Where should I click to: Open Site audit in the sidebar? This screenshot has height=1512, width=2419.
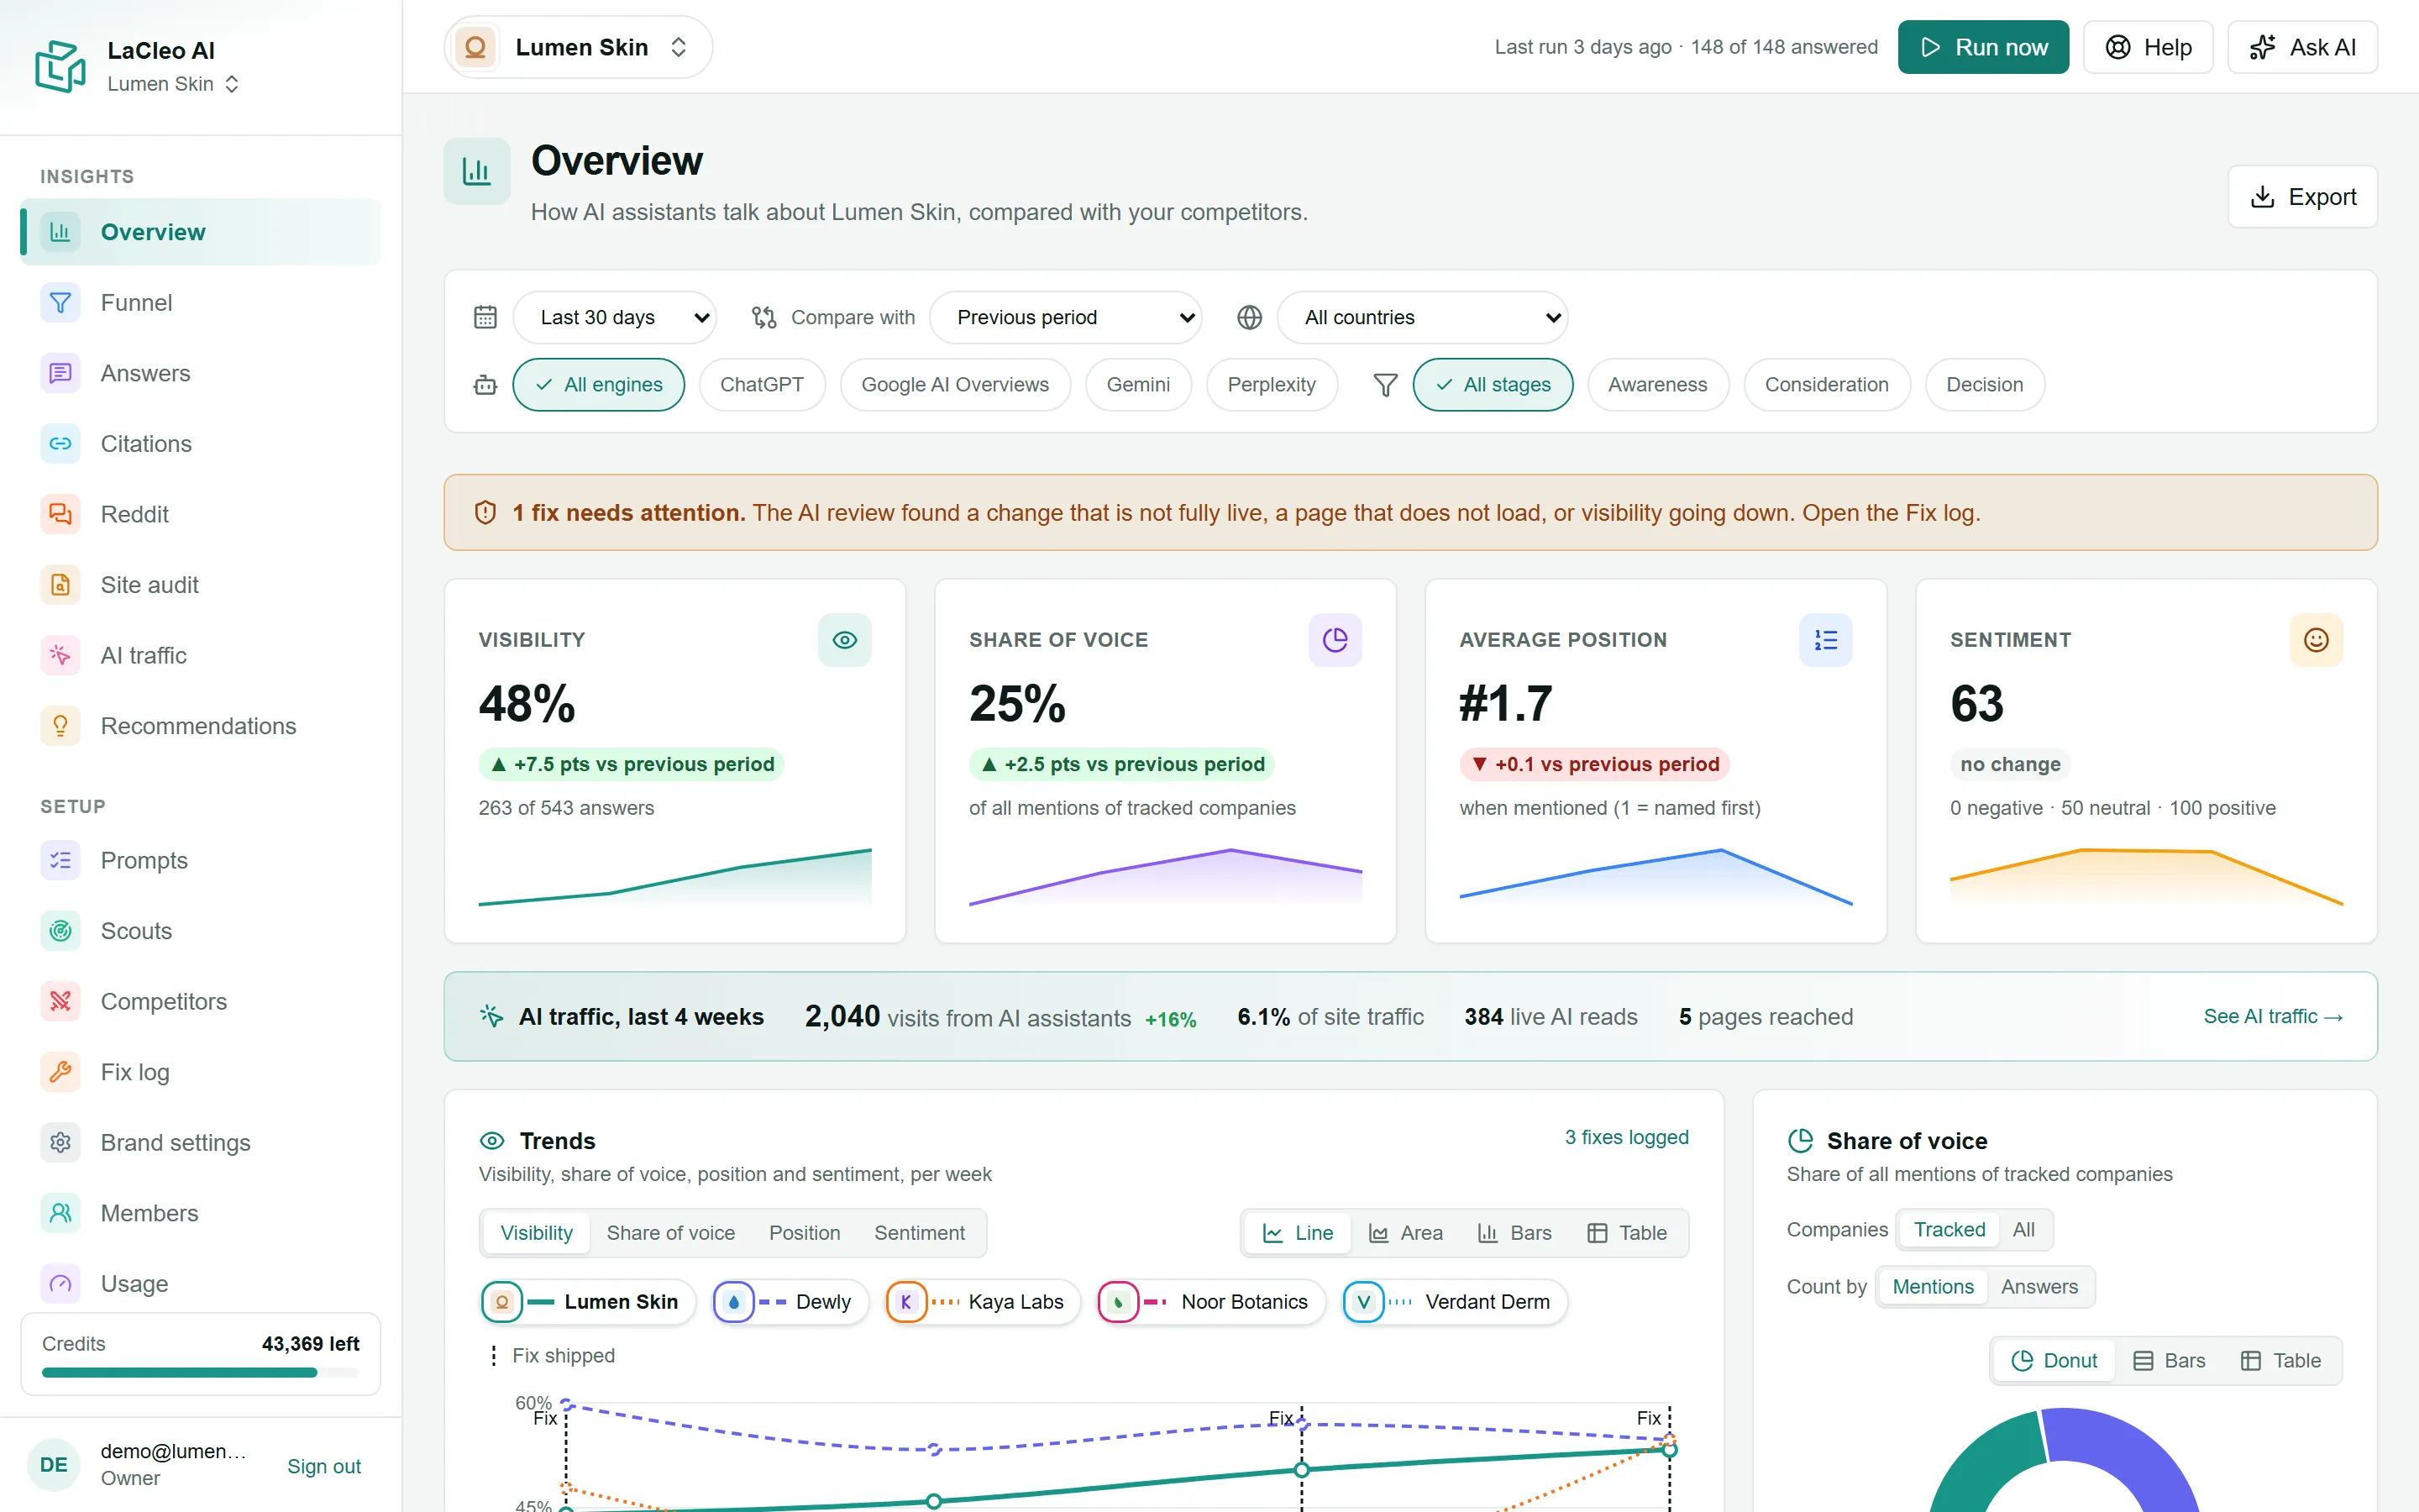tap(200, 584)
